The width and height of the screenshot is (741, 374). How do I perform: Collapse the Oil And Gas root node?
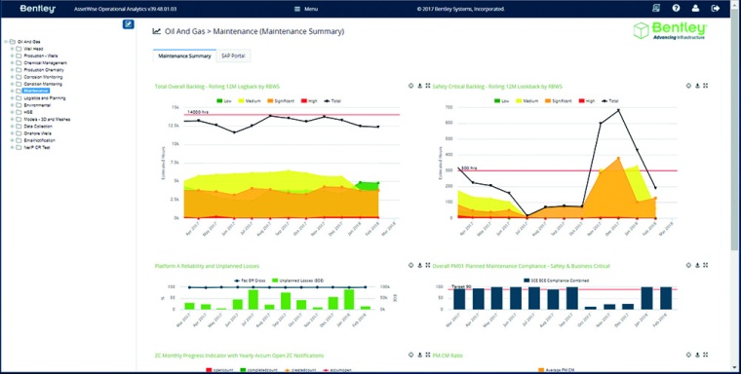(x=6, y=42)
